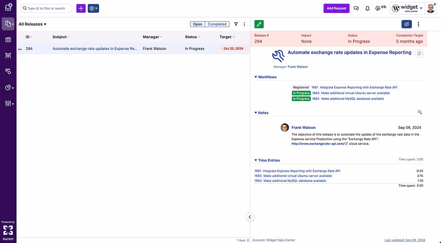Click the owl assistant icon in the sidebar
Screen dimensions: 441x243
9,55
